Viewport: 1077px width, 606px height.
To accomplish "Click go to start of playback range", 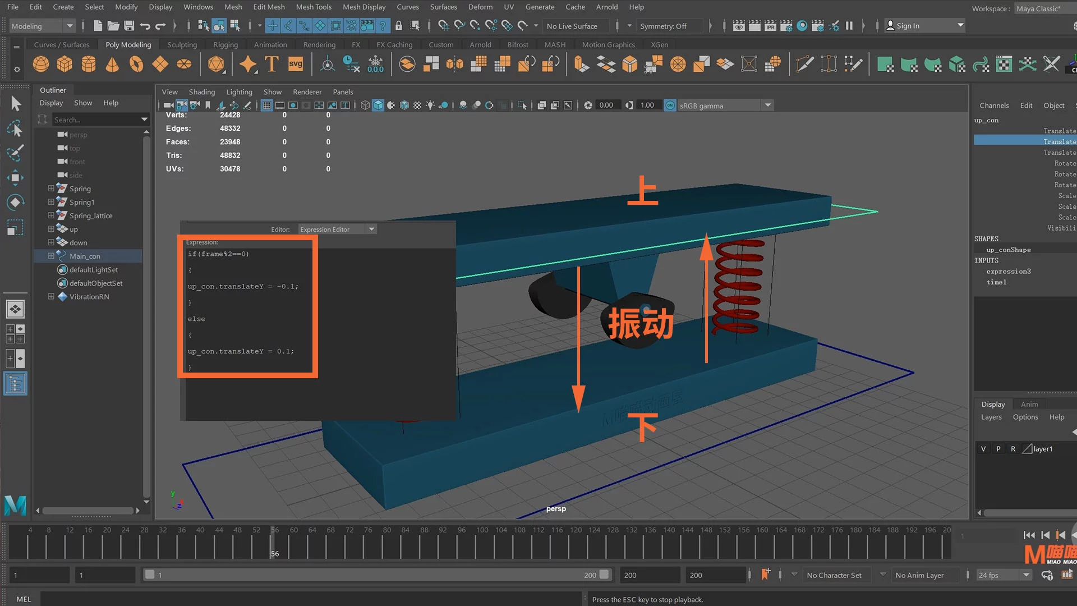I will tap(1028, 535).
